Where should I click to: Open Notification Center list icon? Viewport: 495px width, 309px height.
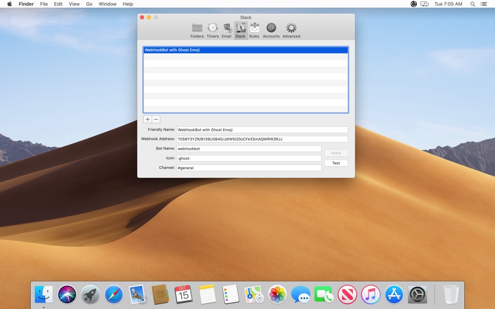click(484, 4)
